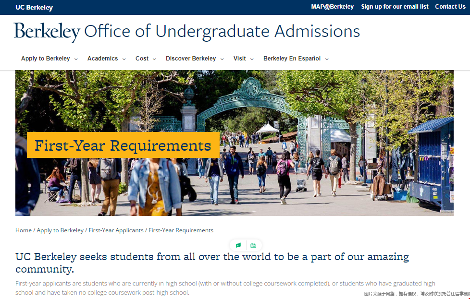This screenshot has height=299, width=470.
Task: Expand chevron arrow beside Visit
Action: (x=252, y=59)
